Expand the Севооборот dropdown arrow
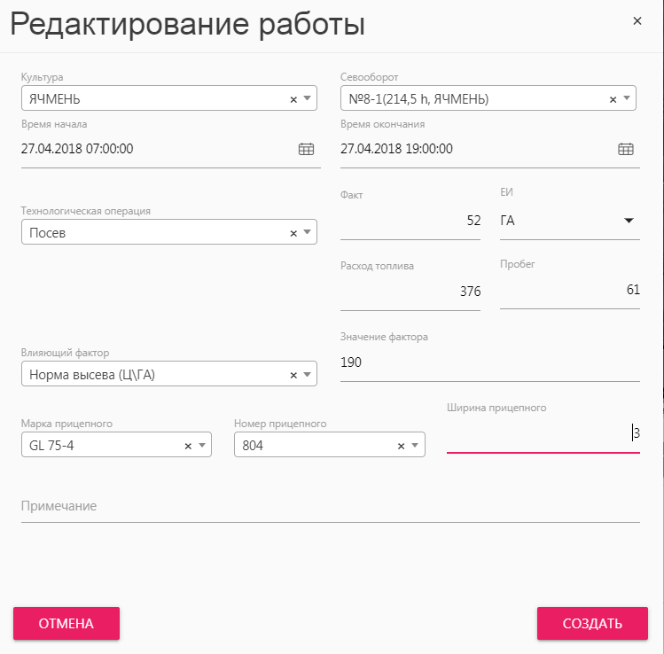 627,98
